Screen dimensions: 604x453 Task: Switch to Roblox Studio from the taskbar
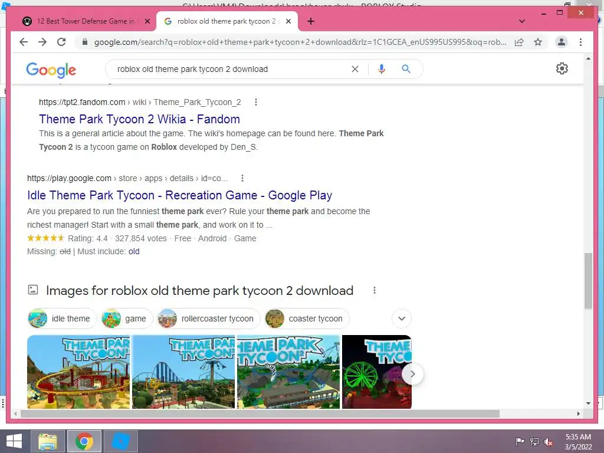[120, 441]
